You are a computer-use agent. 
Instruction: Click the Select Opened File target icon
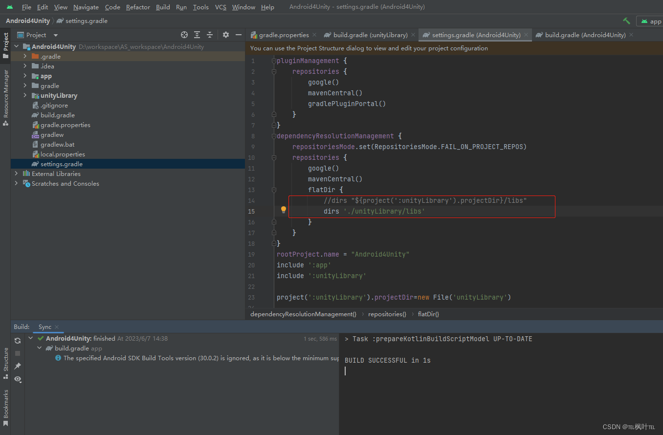pyautogui.click(x=184, y=35)
